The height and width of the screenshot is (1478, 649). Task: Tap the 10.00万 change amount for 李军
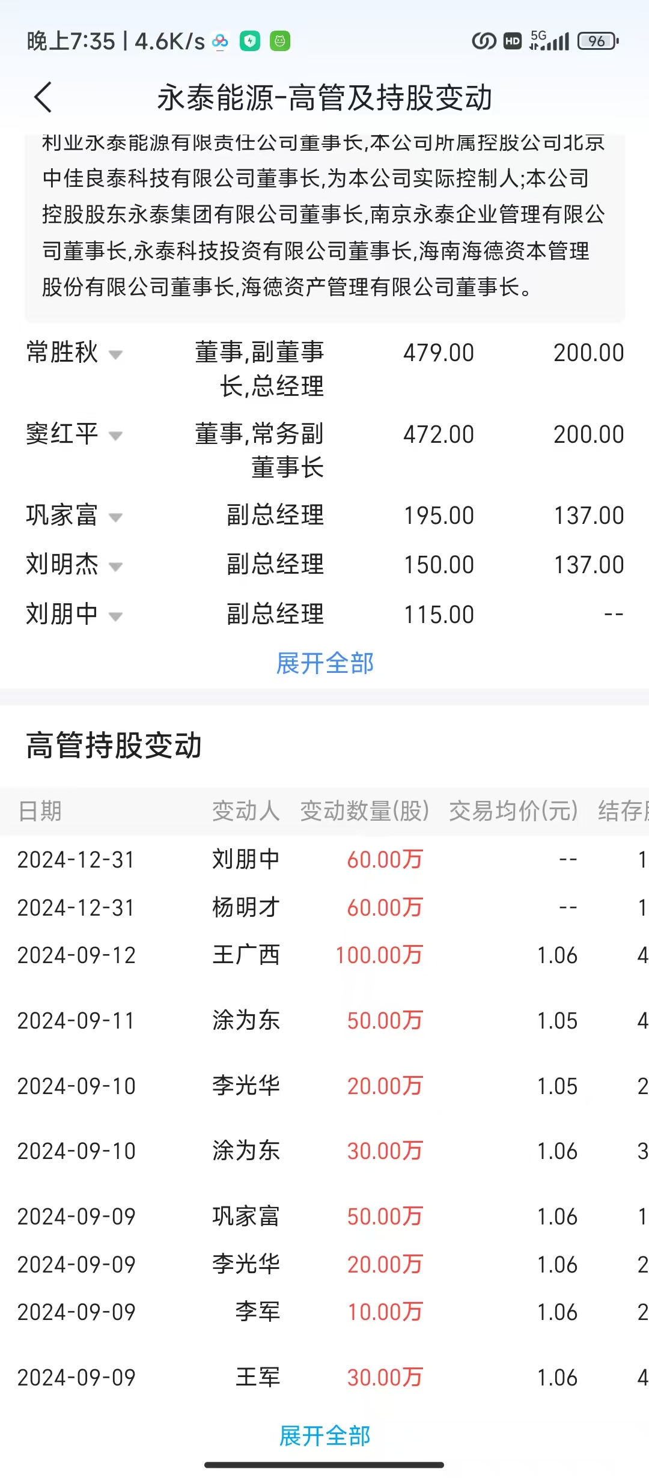[385, 1312]
